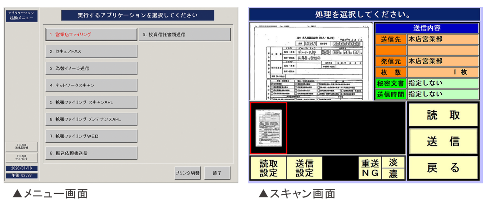This screenshot has height=203, width=487.
Task: Open 9. 投資信託書類送信
Action: 184,35
